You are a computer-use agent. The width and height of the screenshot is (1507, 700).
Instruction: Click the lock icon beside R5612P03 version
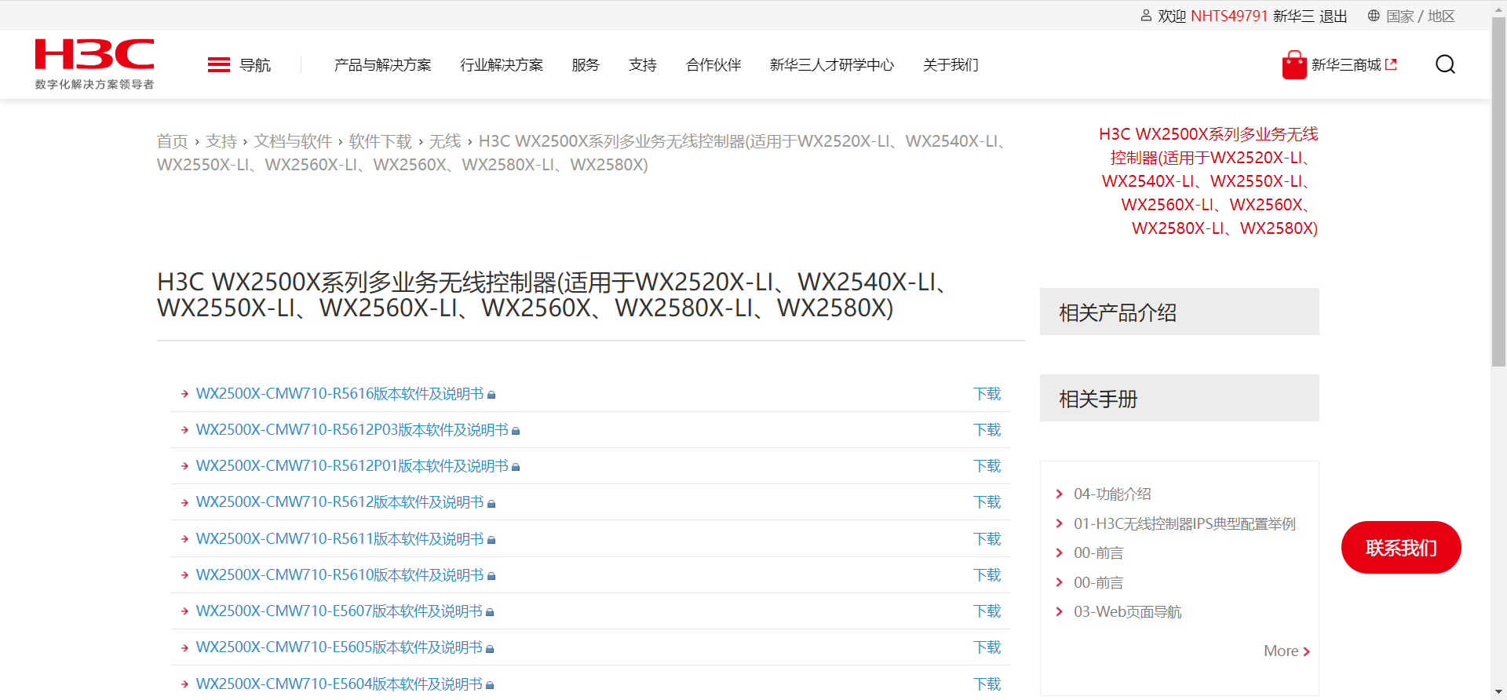[516, 431]
